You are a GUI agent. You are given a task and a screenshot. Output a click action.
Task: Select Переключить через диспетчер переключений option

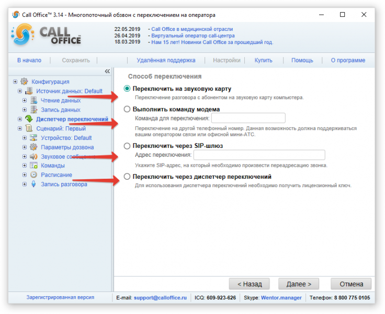[x=127, y=177]
